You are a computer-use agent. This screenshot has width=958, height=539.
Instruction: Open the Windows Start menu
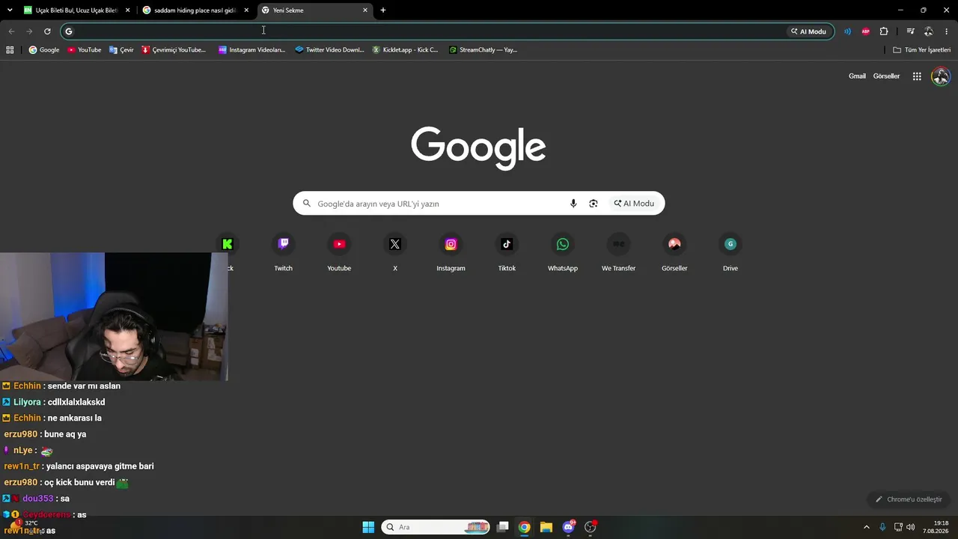[368, 527]
